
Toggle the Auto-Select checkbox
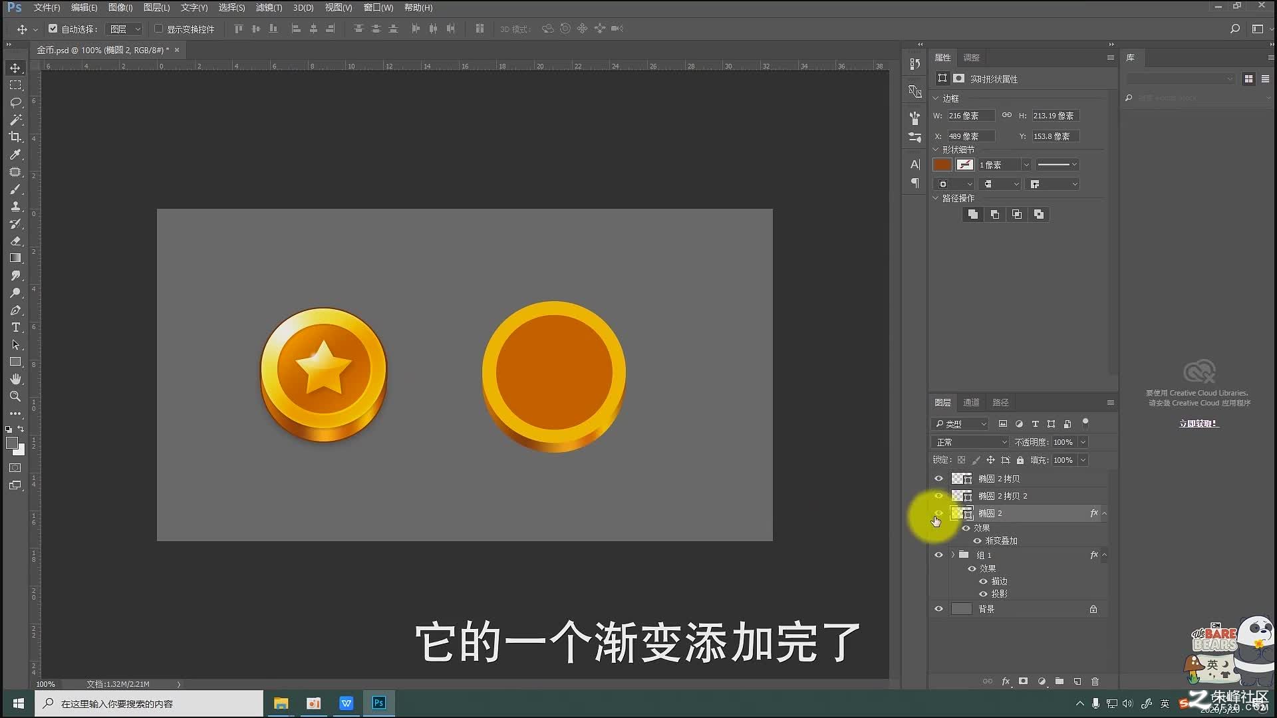(x=53, y=29)
